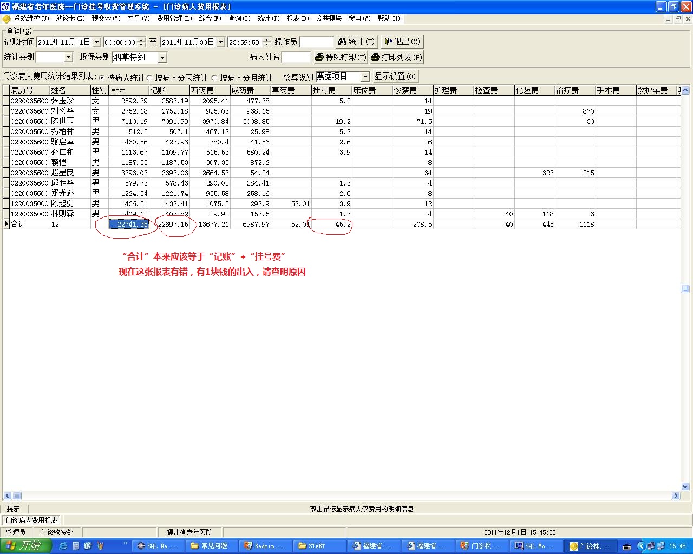The width and height of the screenshot is (693, 554).
Task: Click the 病历号 column header
Action: tap(29, 90)
